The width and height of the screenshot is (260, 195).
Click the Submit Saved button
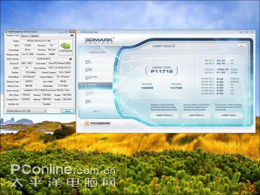[x=229, y=115]
